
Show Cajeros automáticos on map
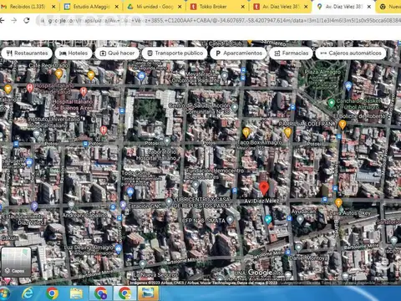(x=351, y=53)
